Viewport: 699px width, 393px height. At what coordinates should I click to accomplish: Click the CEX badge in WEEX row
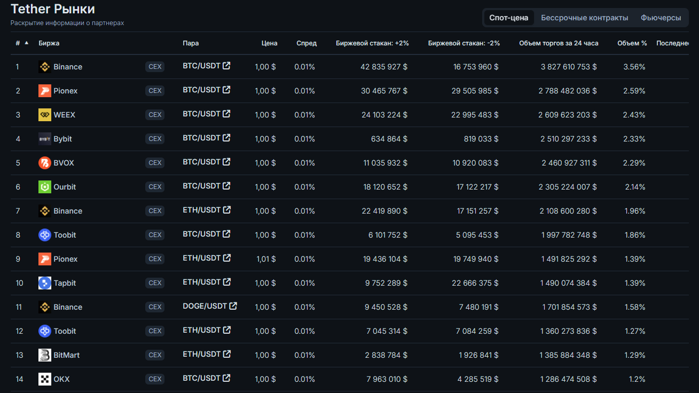coord(155,115)
